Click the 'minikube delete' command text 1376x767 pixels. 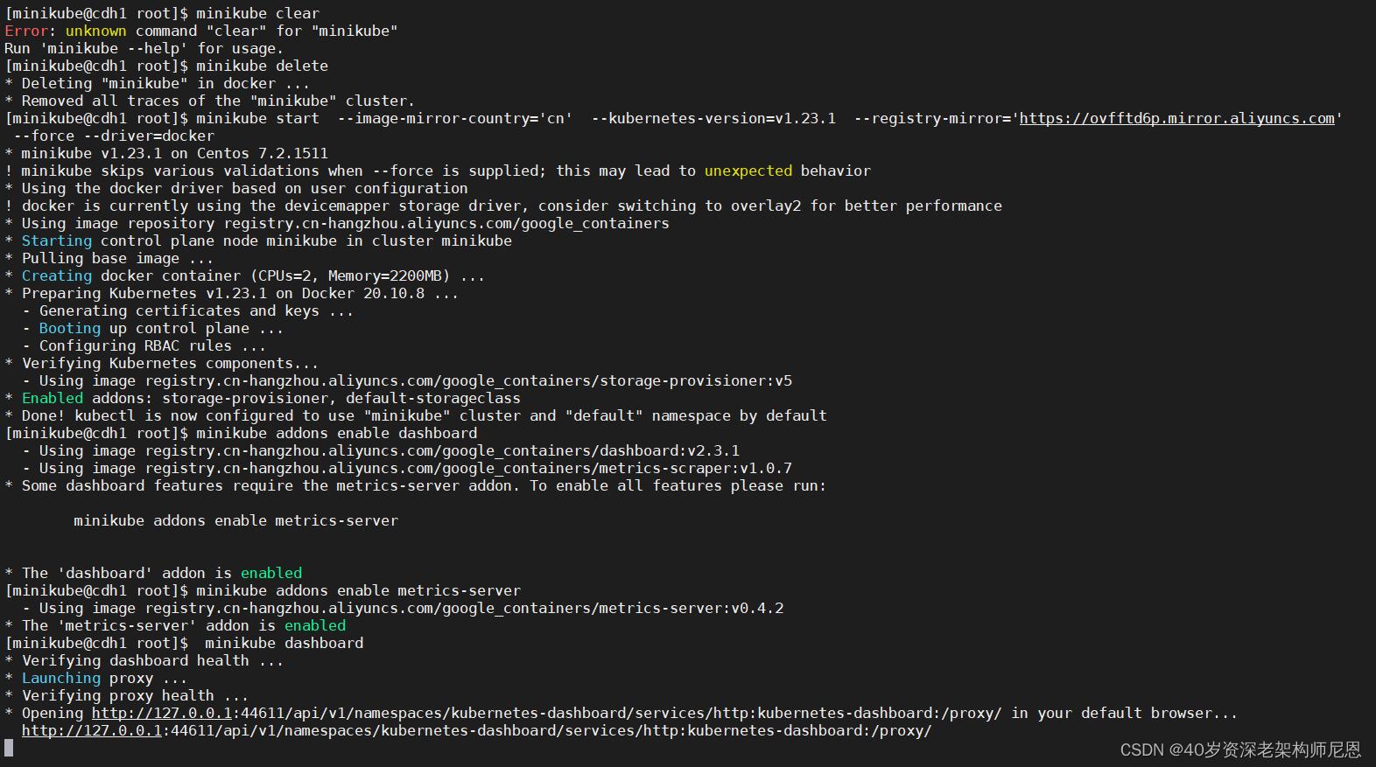click(262, 66)
